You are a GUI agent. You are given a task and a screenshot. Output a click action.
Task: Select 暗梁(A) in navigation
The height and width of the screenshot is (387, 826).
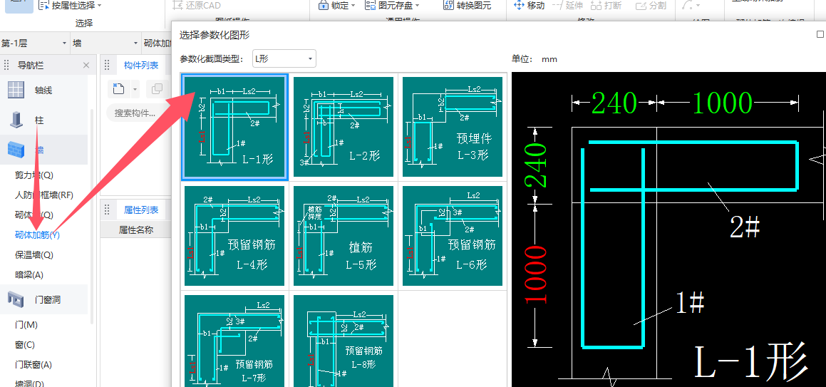tap(29, 275)
